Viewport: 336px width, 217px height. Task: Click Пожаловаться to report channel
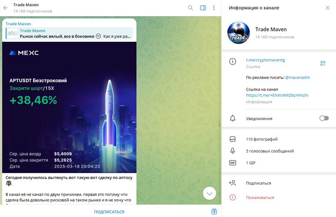[260, 197]
